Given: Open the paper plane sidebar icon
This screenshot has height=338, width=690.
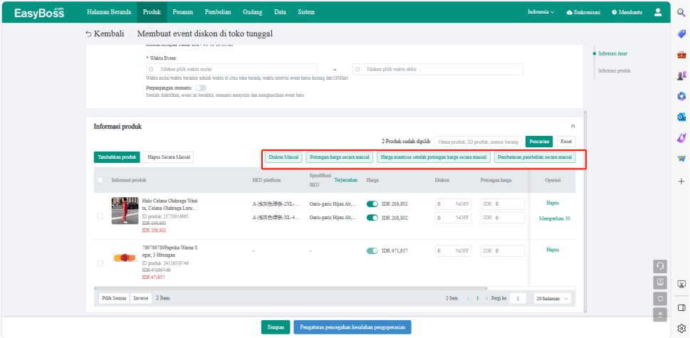Looking at the screenshot, I should coord(681,159).
